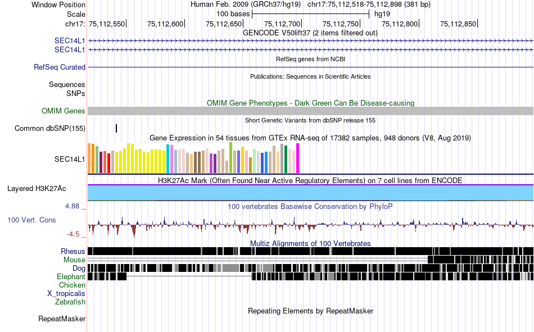Viewport: 534px width, 332px height.
Task: Click the -4.5 PhyloP lower scale value
Action: point(73,234)
